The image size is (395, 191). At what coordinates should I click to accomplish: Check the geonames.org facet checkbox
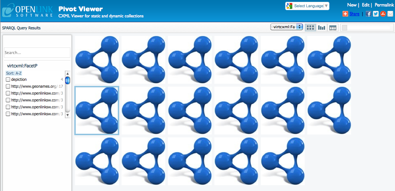(x=8, y=86)
